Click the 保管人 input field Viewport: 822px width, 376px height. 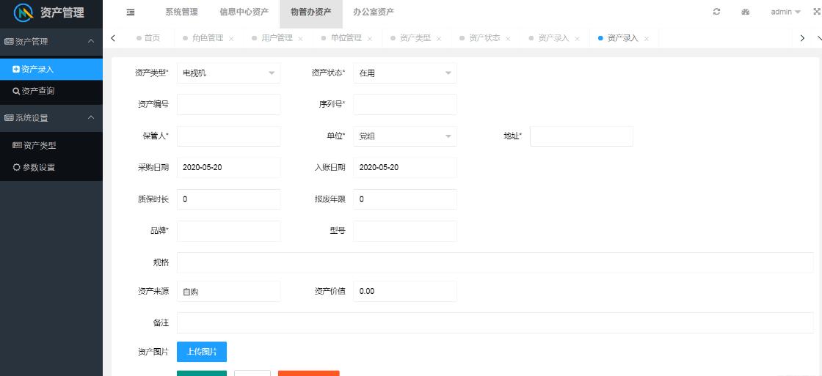[x=228, y=136]
